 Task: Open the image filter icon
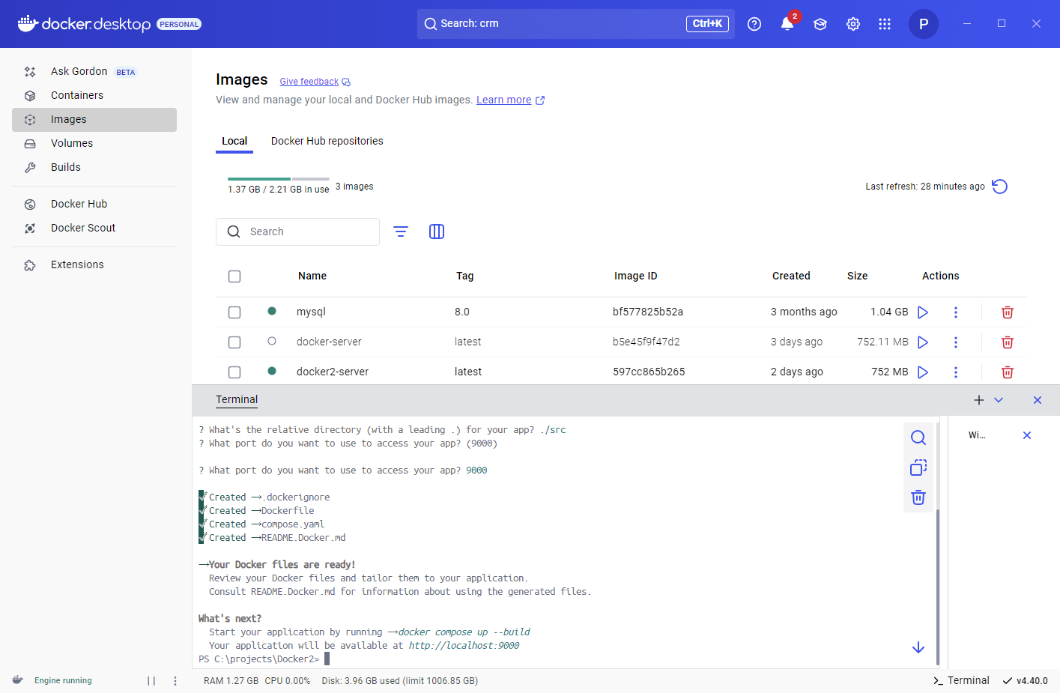click(401, 231)
